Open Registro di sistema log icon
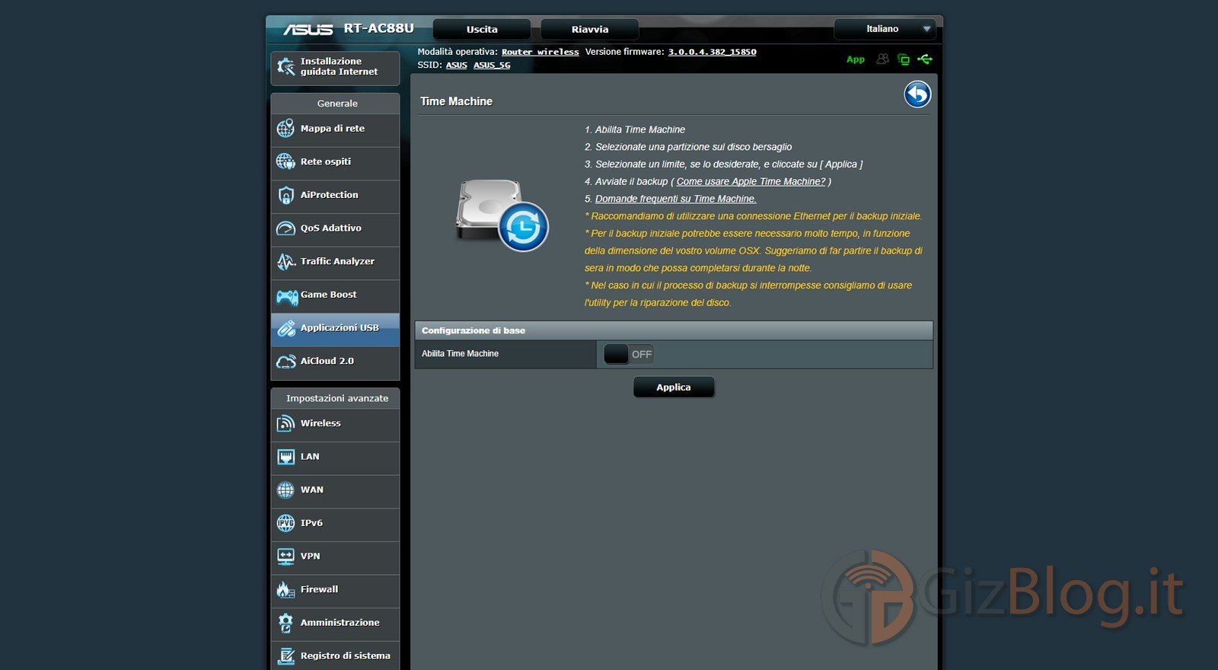 [x=285, y=656]
